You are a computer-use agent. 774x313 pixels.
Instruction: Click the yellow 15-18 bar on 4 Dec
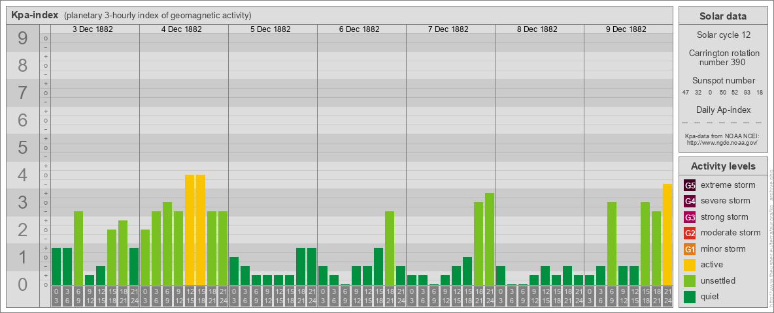201,230
